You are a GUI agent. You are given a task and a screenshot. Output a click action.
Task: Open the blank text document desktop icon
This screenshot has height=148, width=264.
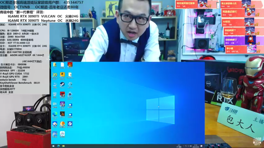click(62, 65)
